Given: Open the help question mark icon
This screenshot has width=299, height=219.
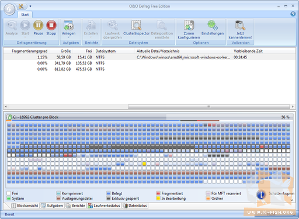Looking at the screenshot, I should [293, 14].
